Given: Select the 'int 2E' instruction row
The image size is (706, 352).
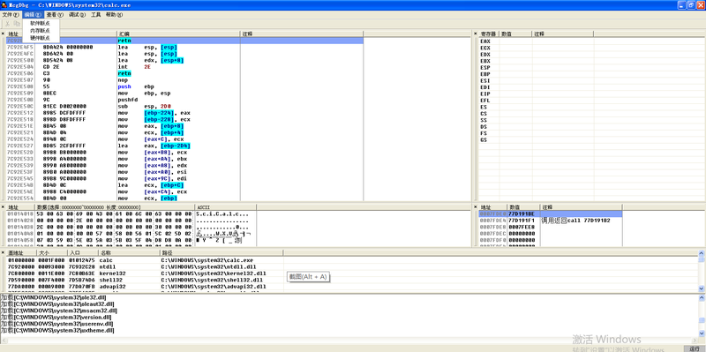Looking at the screenshot, I should click(184, 67).
